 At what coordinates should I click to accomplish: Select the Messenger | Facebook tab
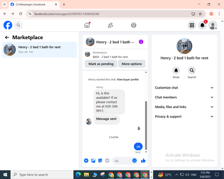34,4
